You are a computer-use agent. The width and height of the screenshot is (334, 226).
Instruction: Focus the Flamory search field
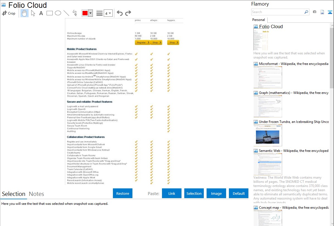click(278, 12)
